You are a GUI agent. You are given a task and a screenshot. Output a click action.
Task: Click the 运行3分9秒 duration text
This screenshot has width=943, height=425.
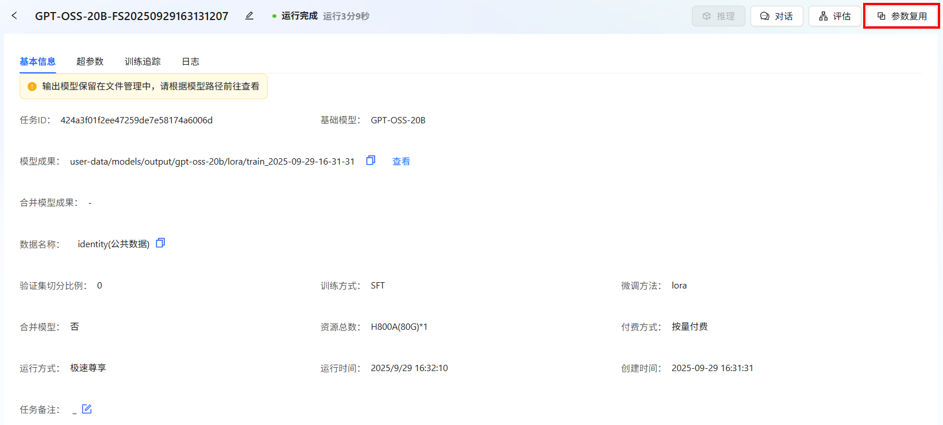pos(346,16)
